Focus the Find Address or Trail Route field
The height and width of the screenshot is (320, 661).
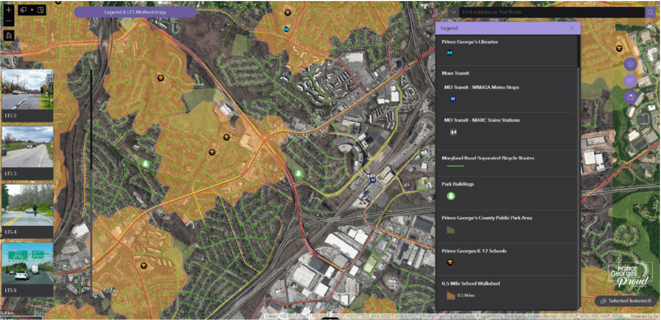pyautogui.click(x=552, y=12)
